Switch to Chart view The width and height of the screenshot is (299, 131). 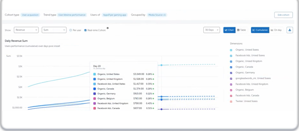pyautogui.click(x=229, y=30)
